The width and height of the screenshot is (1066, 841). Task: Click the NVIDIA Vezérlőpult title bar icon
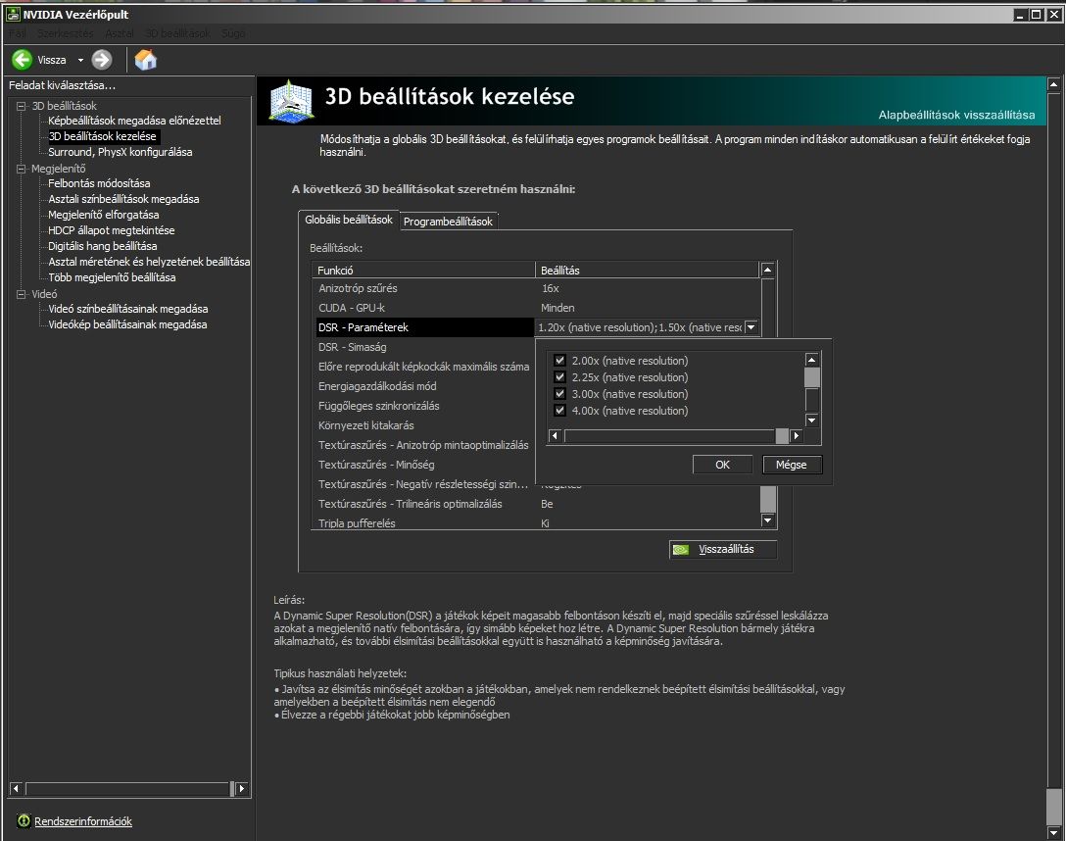(12, 15)
